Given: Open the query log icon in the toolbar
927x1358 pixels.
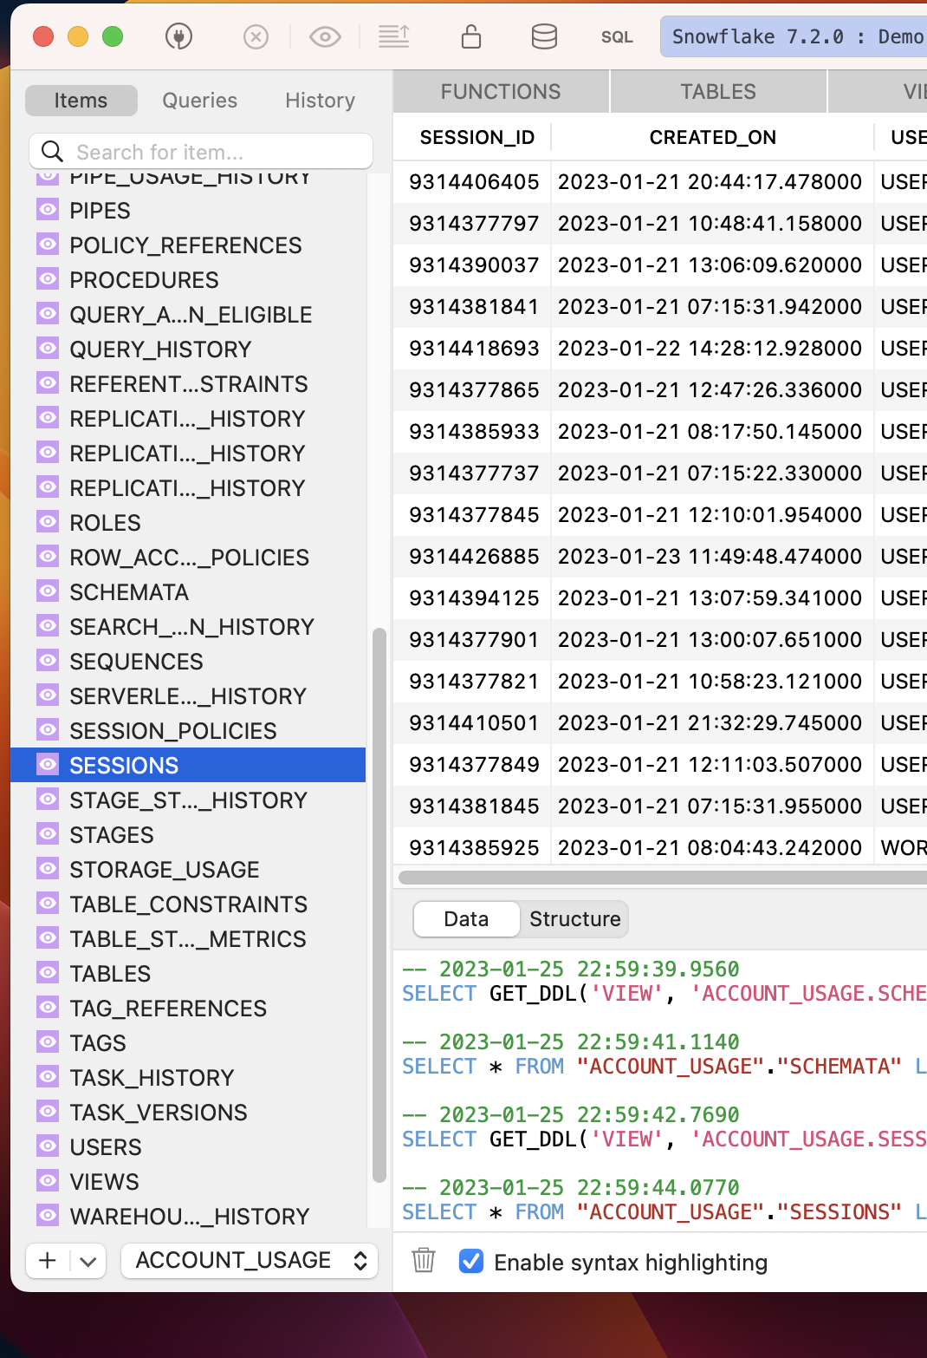Looking at the screenshot, I should coord(394,36).
